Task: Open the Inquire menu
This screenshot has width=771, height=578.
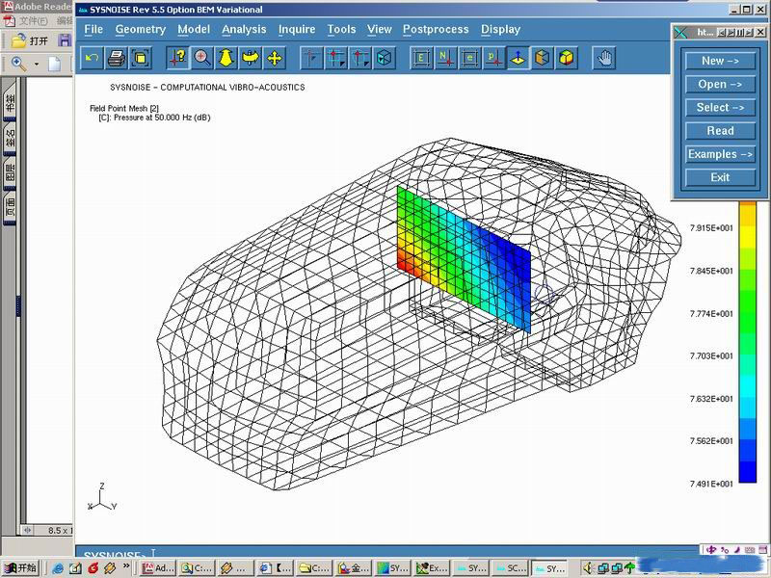Action: 297,30
